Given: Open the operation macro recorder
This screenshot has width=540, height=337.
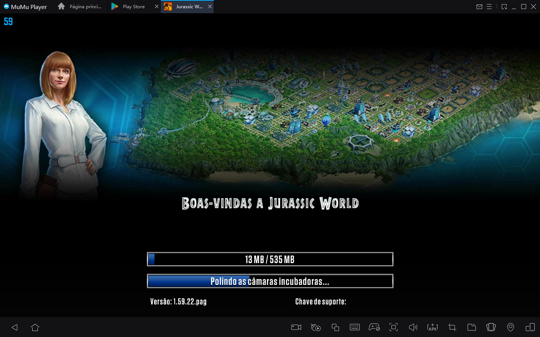Looking at the screenshot, I should (315, 327).
